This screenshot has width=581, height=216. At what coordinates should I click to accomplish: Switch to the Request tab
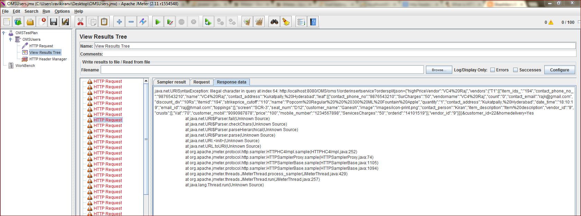click(201, 82)
